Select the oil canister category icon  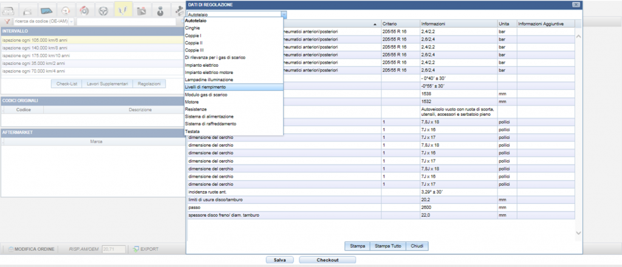coord(142,10)
